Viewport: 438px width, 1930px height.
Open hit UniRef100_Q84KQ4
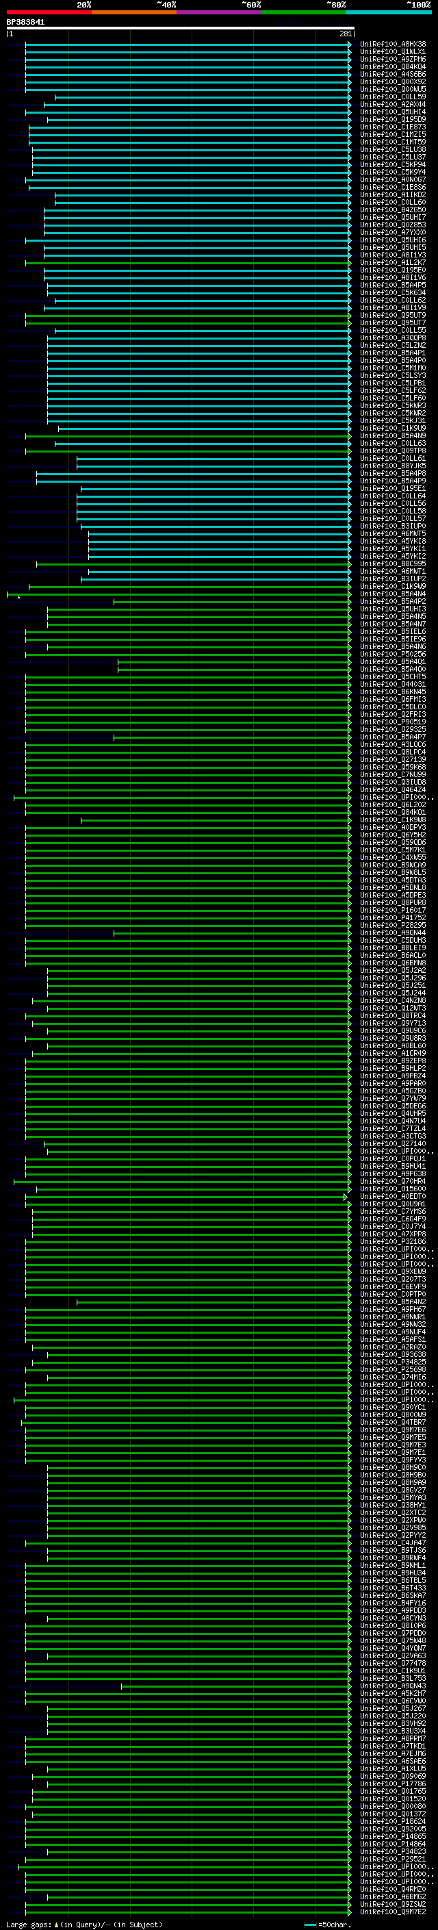coord(393,66)
